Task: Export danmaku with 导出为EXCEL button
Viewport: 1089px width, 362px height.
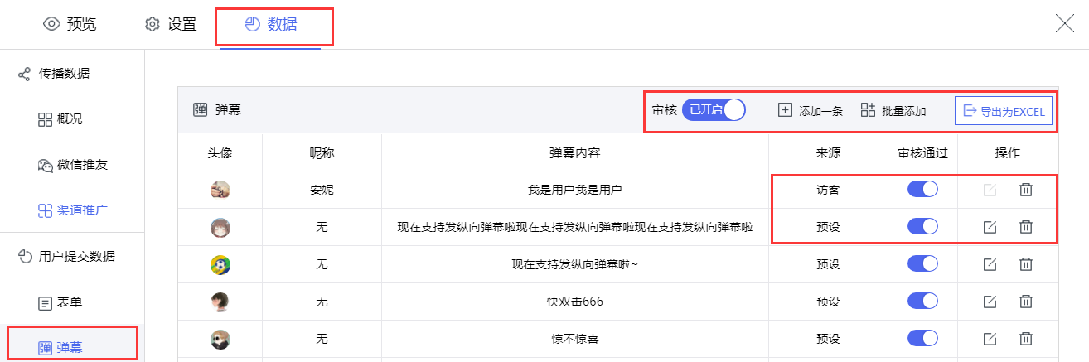Action: 1004,111
